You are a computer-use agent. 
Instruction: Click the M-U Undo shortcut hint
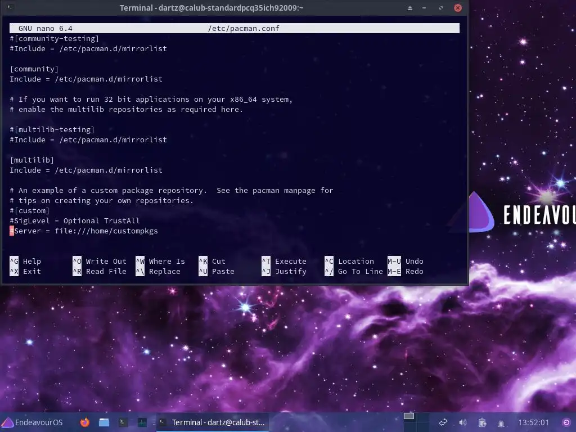(406, 261)
